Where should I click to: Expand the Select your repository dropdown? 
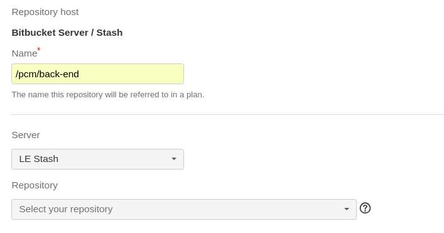[x=184, y=209]
